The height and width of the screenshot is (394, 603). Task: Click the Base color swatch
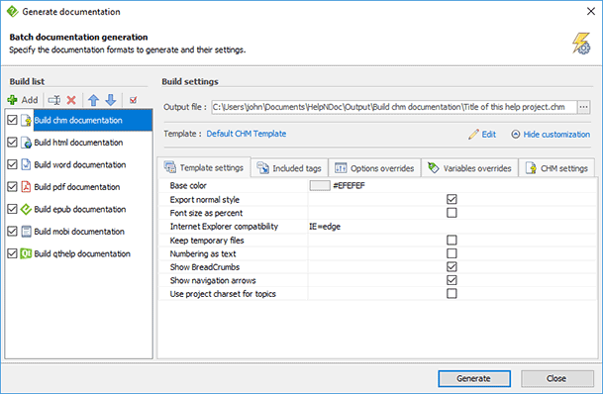[320, 186]
